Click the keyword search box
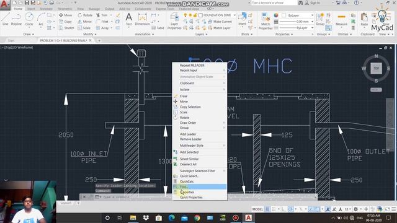The width and height of the screenshot is (397, 223). [274, 2]
